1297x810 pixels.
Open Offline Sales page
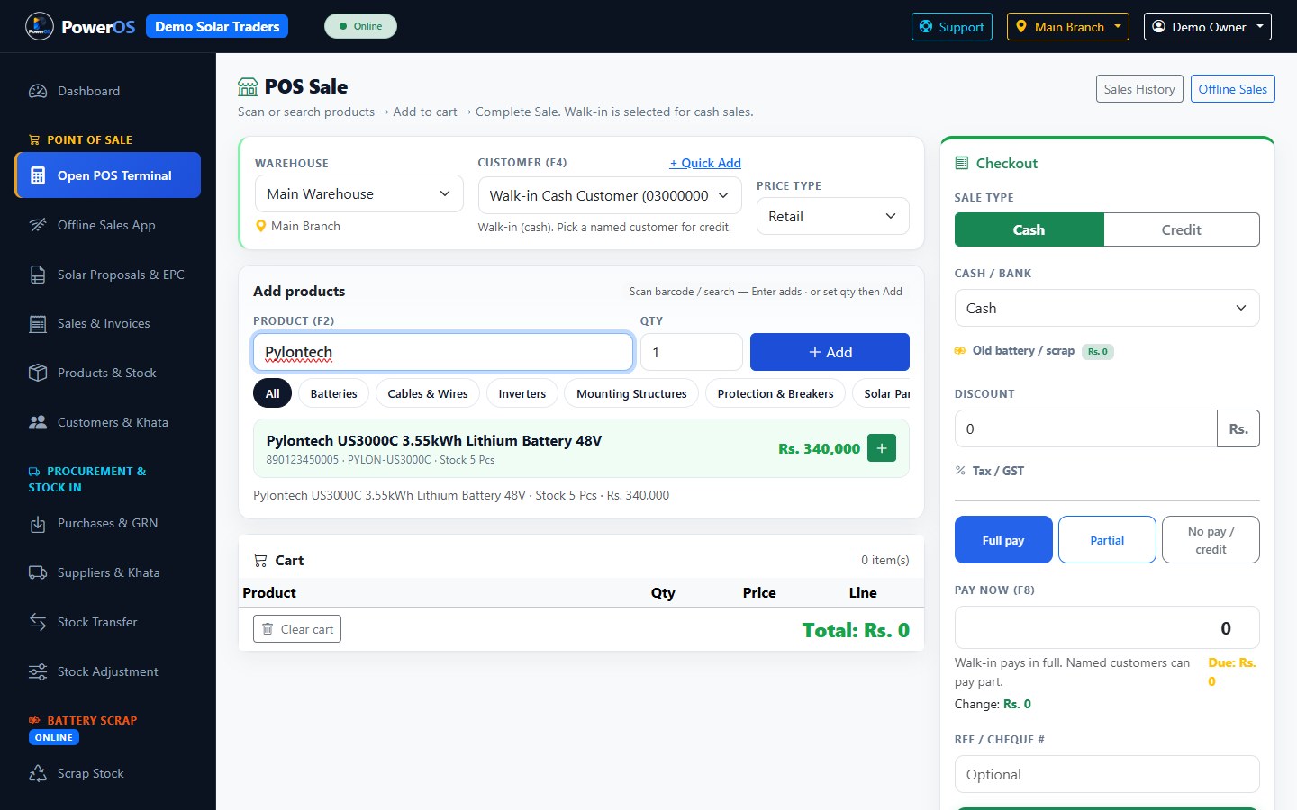tap(1233, 89)
